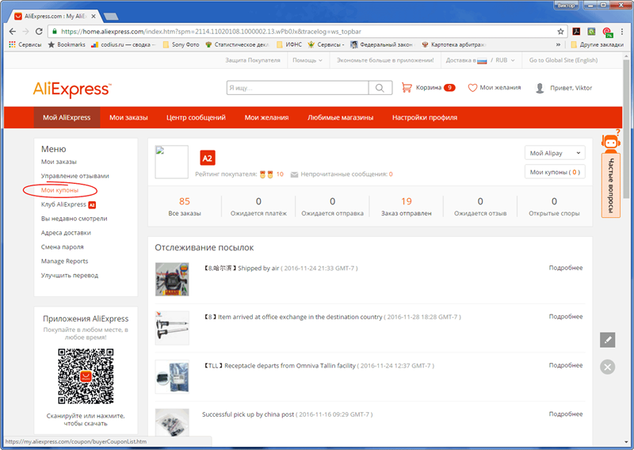Click the pencil edit floating icon
Image resolution: width=634 pixels, height=450 pixels.
(x=607, y=340)
